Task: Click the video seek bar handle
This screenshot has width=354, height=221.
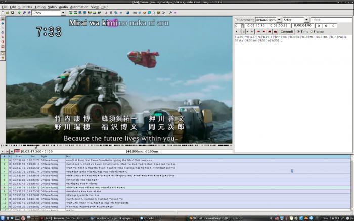Action: (x=36, y=147)
